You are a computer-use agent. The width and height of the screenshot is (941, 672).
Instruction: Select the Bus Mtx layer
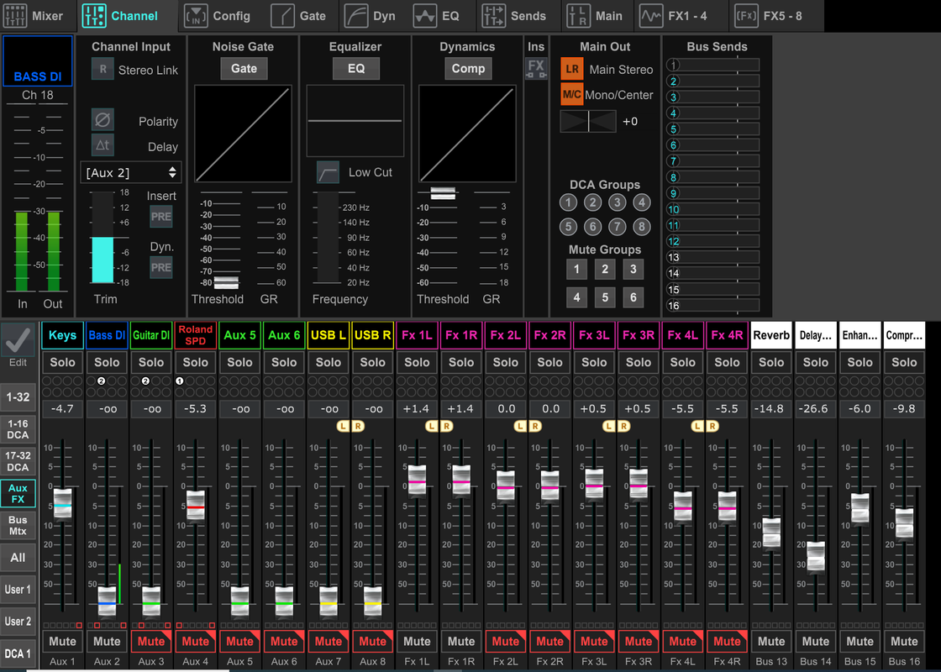[x=18, y=526]
